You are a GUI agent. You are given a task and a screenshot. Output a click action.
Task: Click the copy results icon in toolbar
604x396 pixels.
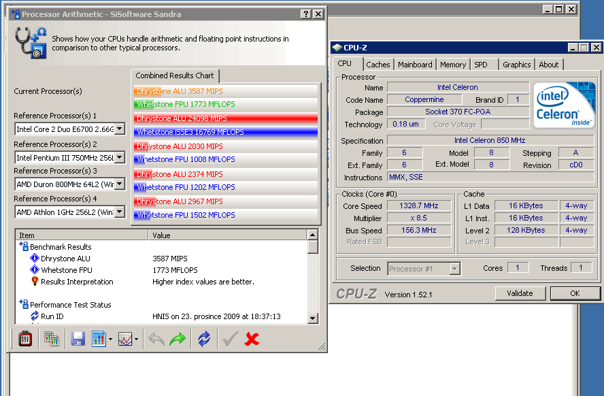click(52, 338)
